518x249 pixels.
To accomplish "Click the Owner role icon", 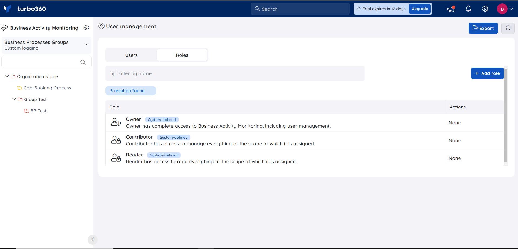I will pyautogui.click(x=116, y=122).
